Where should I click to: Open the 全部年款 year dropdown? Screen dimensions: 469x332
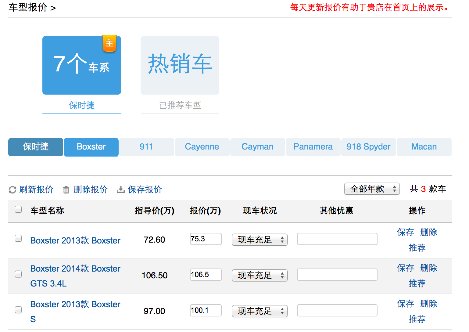point(372,189)
